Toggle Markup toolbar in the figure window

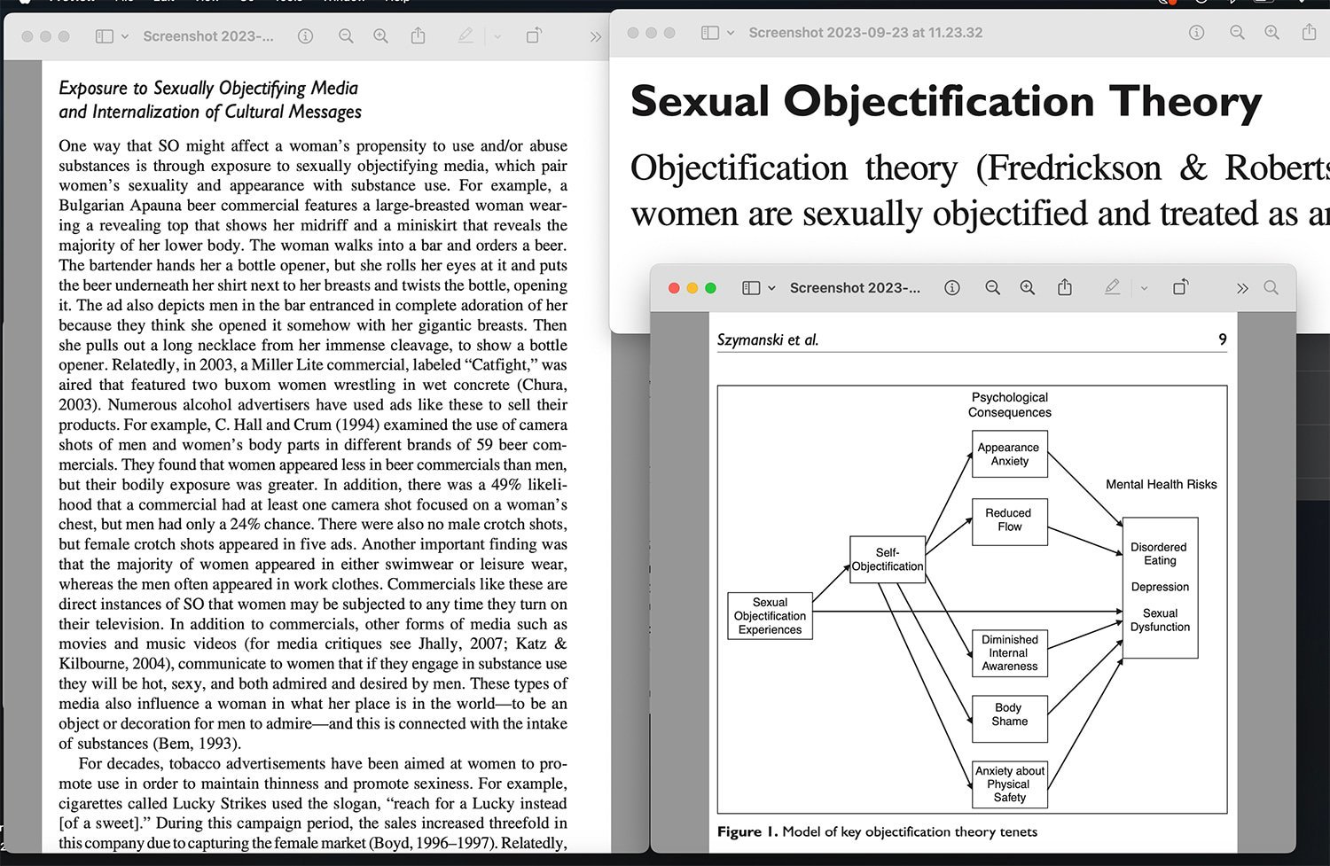(x=1112, y=288)
